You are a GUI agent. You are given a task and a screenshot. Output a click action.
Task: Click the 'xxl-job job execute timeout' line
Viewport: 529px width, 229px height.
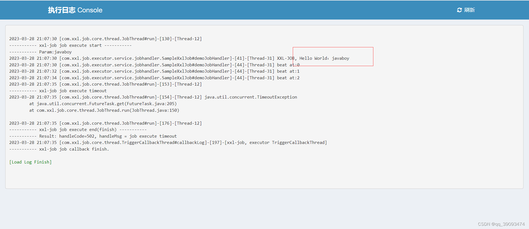coord(58,91)
